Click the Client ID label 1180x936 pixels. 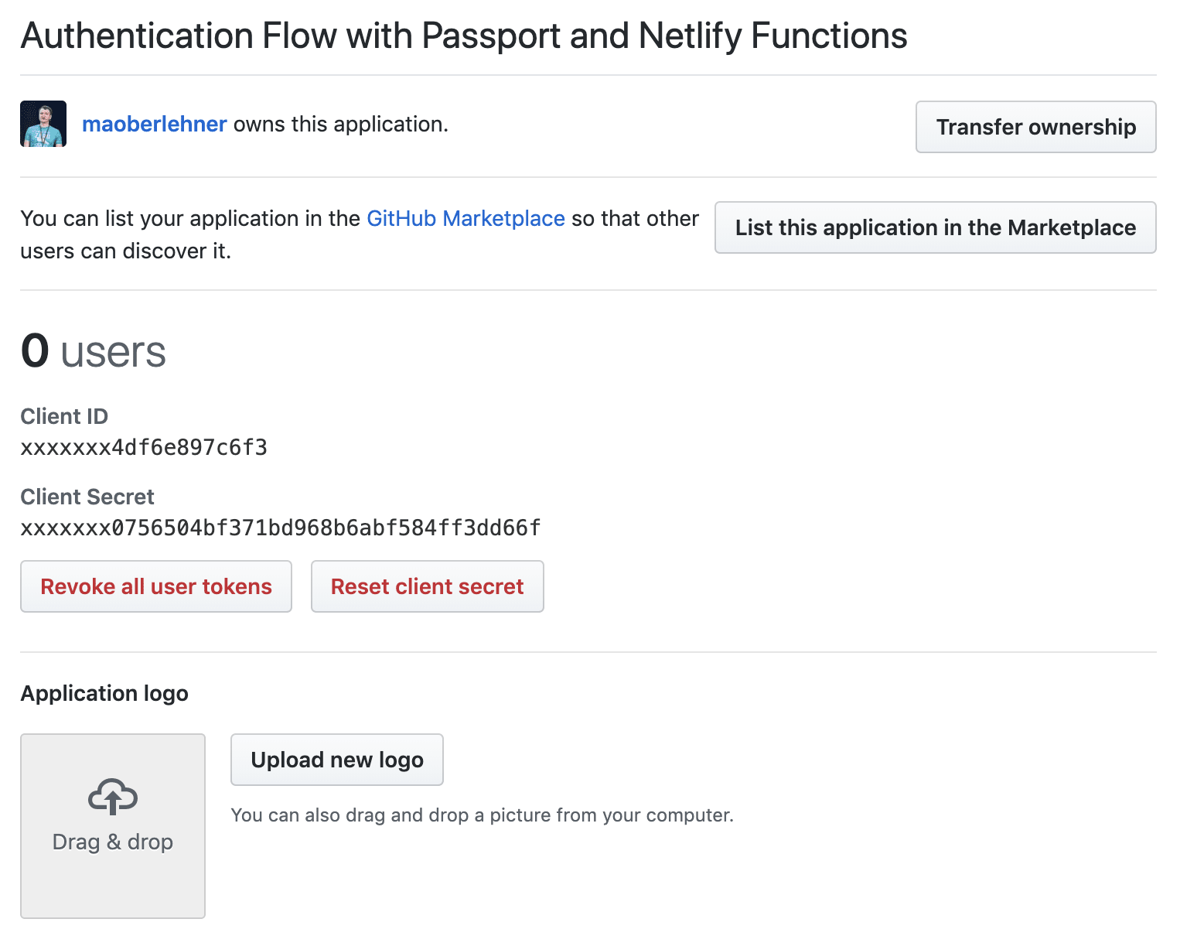[64, 416]
